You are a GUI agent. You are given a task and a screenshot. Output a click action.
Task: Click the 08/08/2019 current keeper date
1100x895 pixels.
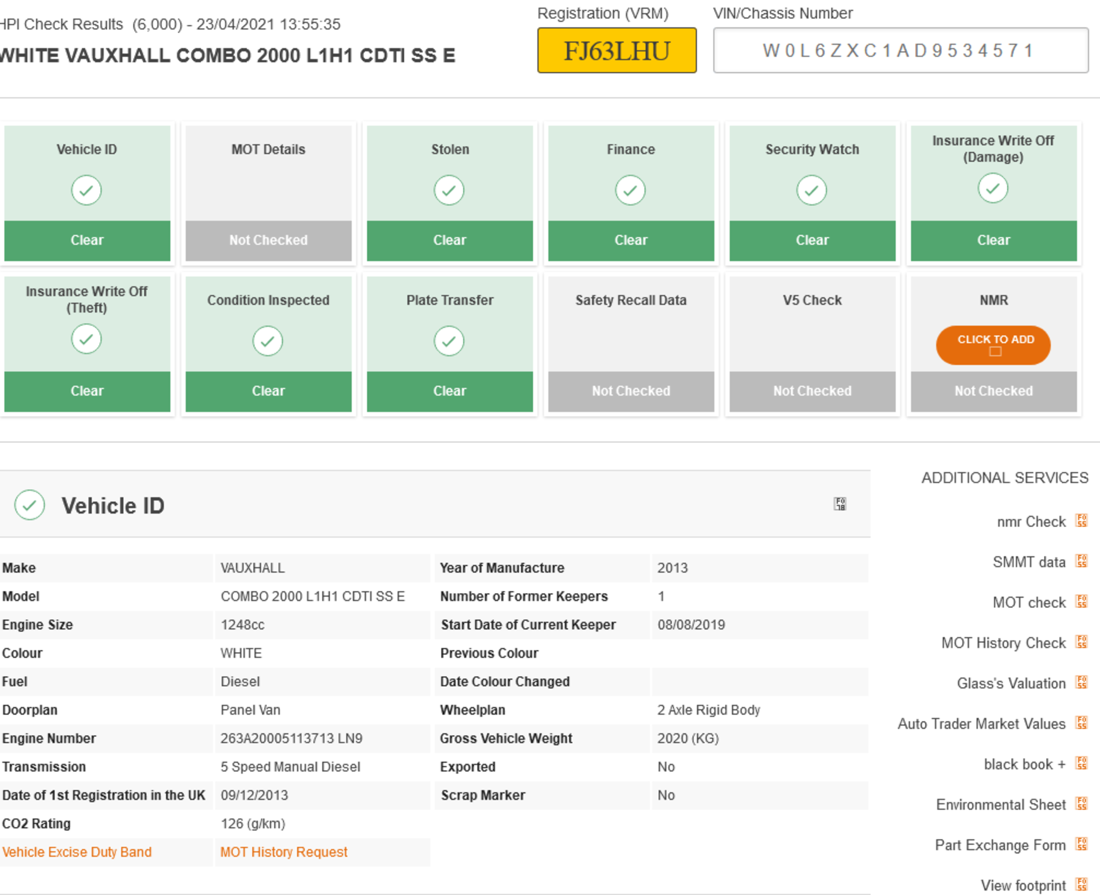click(692, 625)
